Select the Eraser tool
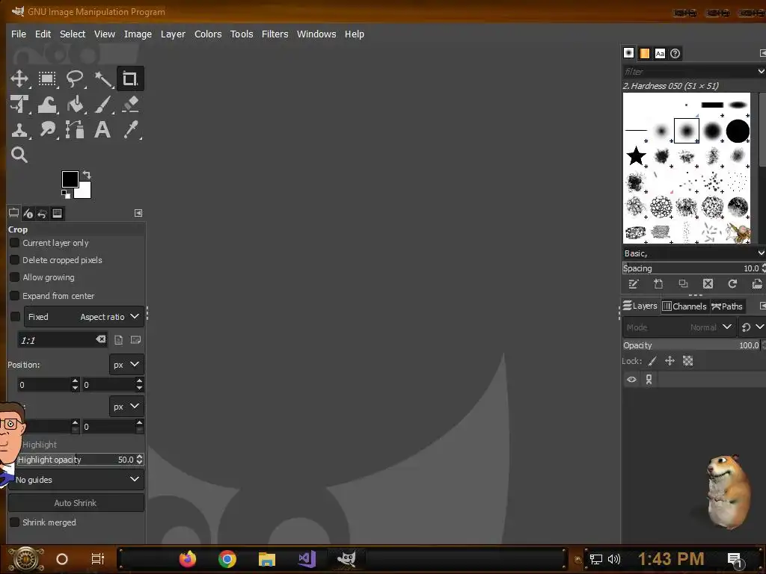This screenshot has height=574, width=766. coord(130,105)
